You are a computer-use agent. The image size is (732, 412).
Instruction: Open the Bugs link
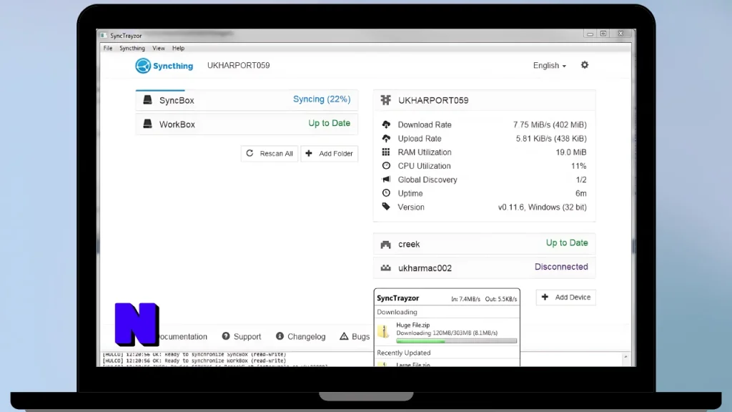point(360,336)
